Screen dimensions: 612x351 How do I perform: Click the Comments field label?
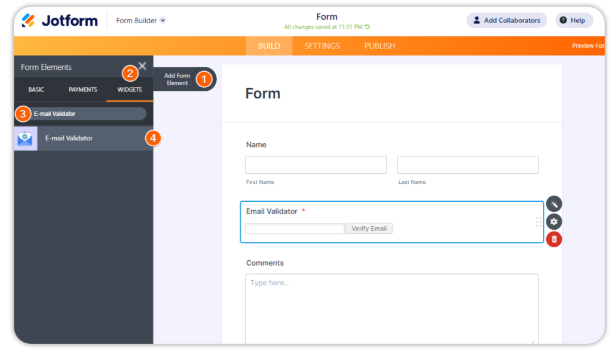265,263
